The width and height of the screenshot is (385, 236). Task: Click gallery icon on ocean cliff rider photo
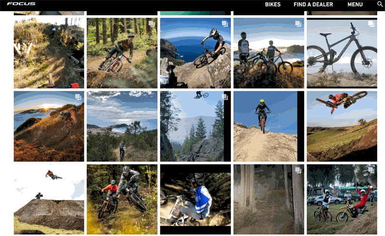point(225,24)
